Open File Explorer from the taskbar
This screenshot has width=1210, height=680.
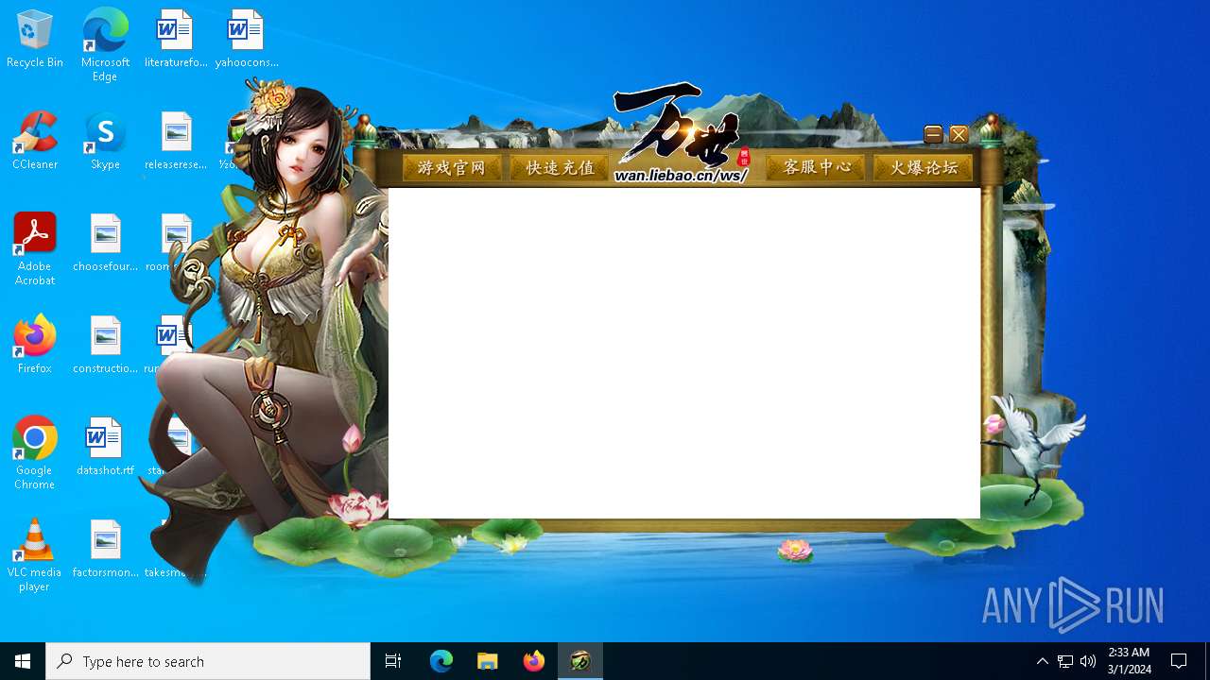pyautogui.click(x=488, y=661)
